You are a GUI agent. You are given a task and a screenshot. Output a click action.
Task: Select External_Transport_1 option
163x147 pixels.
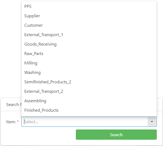[43, 35]
